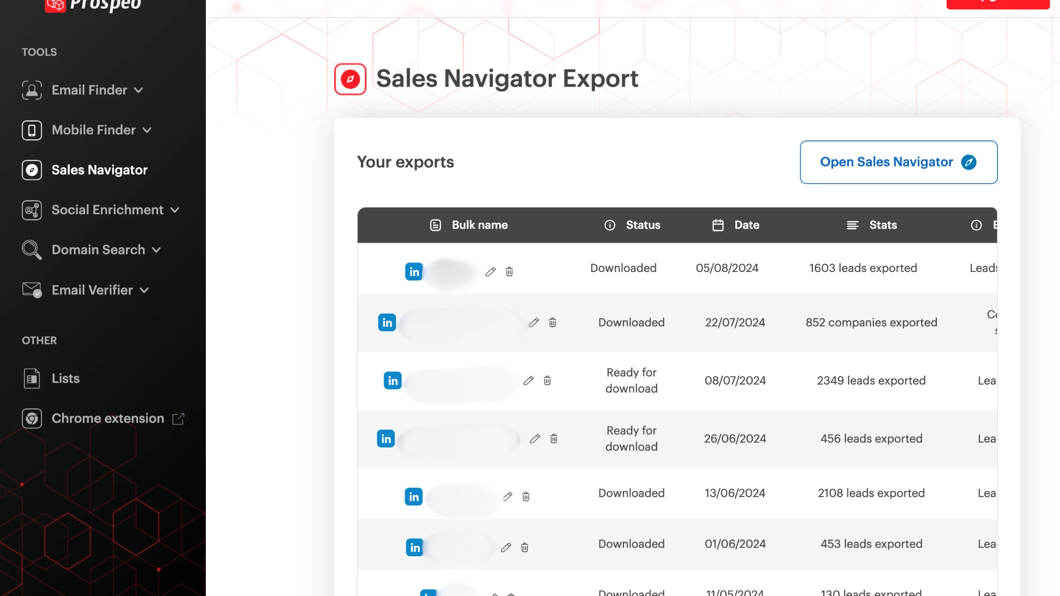The width and height of the screenshot is (1060, 596).
Task: Select the Domain Search menu label
Action: tap(98, 250)
